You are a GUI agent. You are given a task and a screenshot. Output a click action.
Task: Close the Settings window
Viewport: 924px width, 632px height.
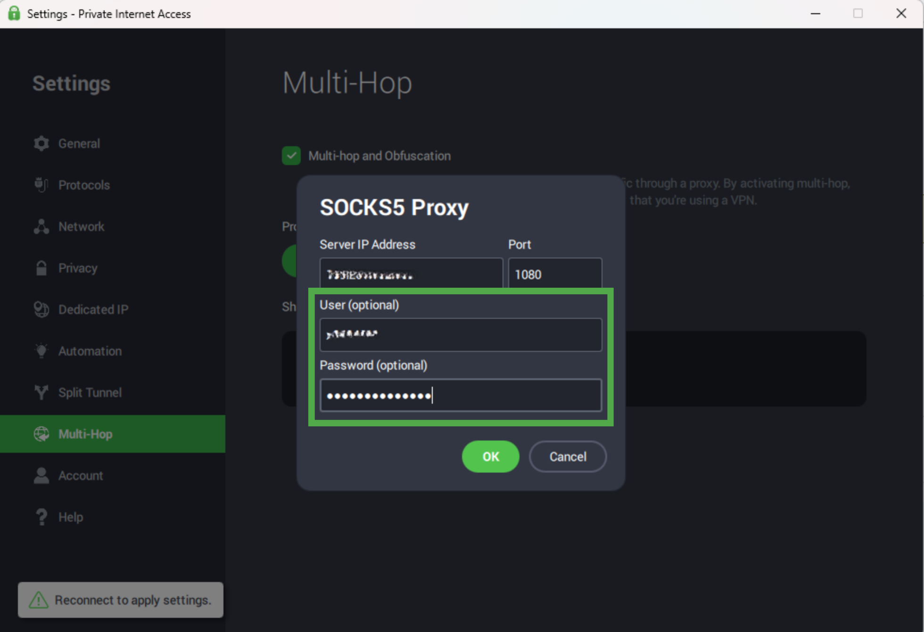point(901,14)
